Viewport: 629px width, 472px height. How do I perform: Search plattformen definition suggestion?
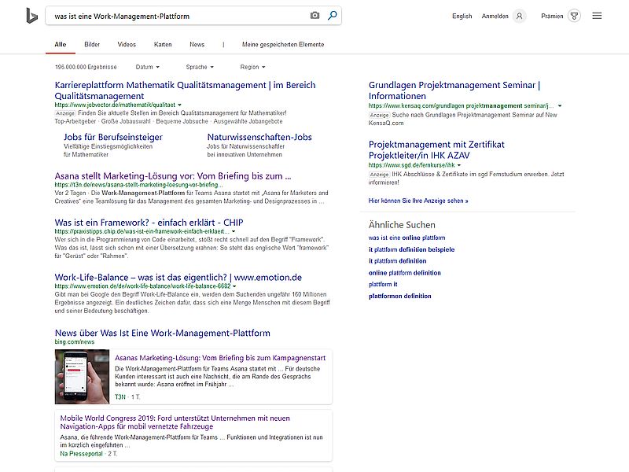400,297
